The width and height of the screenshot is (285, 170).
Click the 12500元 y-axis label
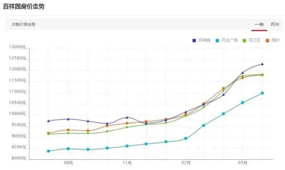18,58
